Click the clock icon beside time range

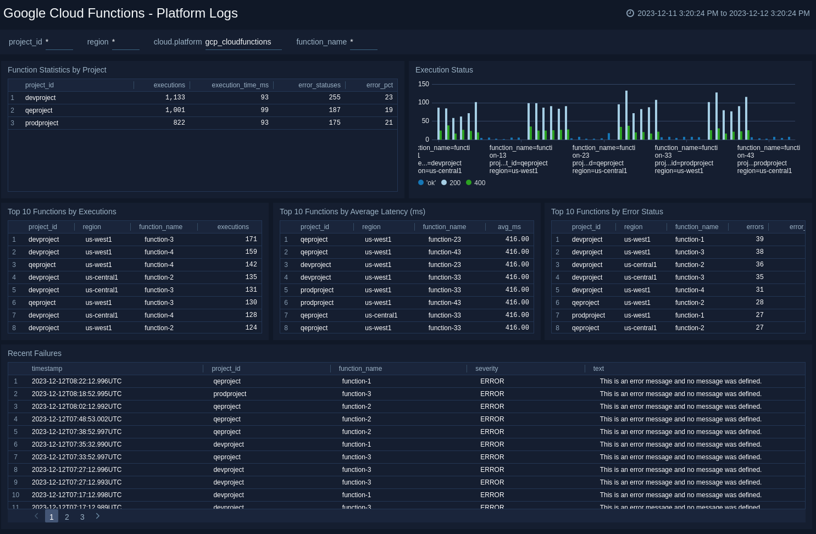click(x=630, y=13)
